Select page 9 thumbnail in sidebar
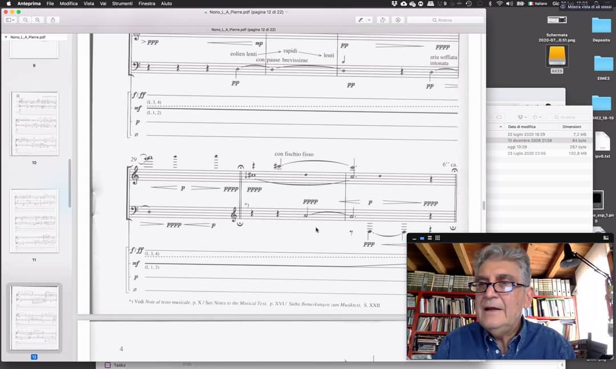This screenshot has height=369, width=616. click(x=34, y=49)
